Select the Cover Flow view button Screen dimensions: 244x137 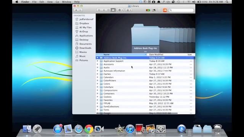tap(113, 10)
